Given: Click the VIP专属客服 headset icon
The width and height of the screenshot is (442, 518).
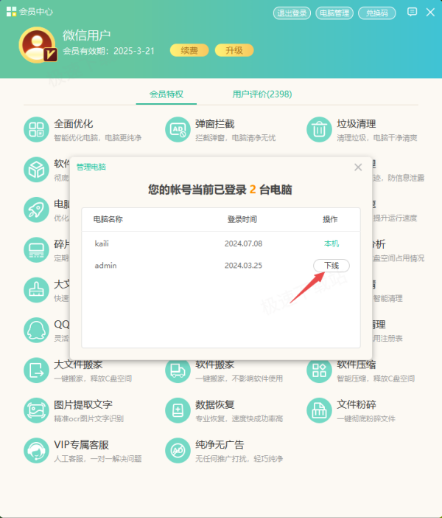Looking at the screenshot, I should click(x=36, y=451).
